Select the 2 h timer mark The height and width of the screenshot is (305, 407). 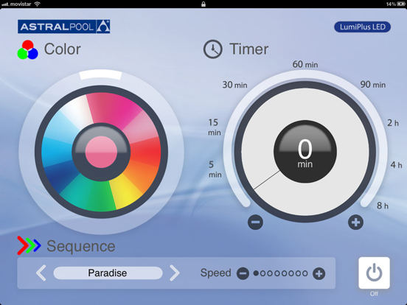click(393, 123)
